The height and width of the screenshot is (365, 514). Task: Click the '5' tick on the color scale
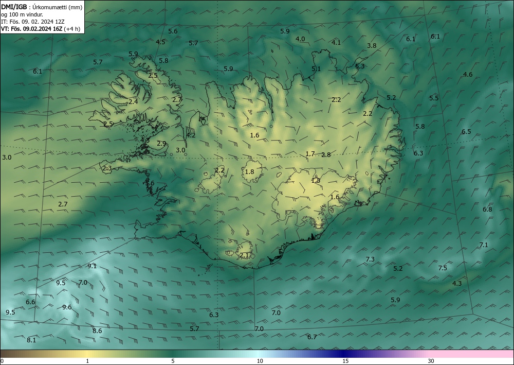(173, 361)
